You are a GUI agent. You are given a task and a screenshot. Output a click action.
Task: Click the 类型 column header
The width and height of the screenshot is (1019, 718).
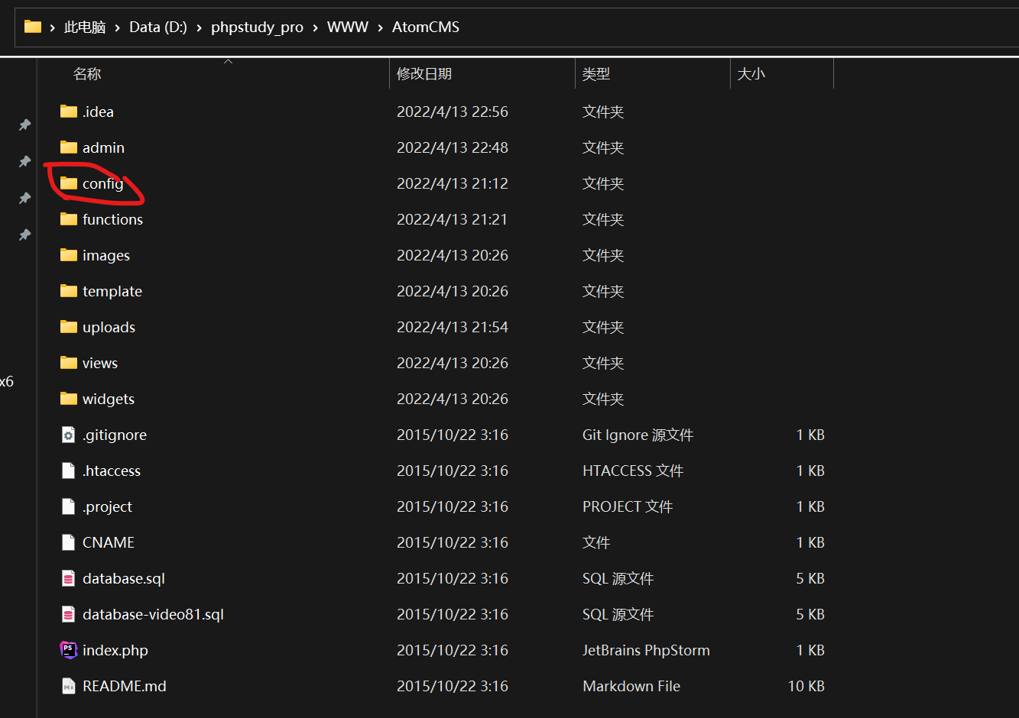596,74
